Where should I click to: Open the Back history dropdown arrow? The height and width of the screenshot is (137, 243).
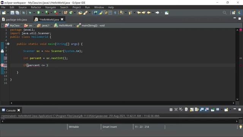pyautogui.click(x=153, y=13)
